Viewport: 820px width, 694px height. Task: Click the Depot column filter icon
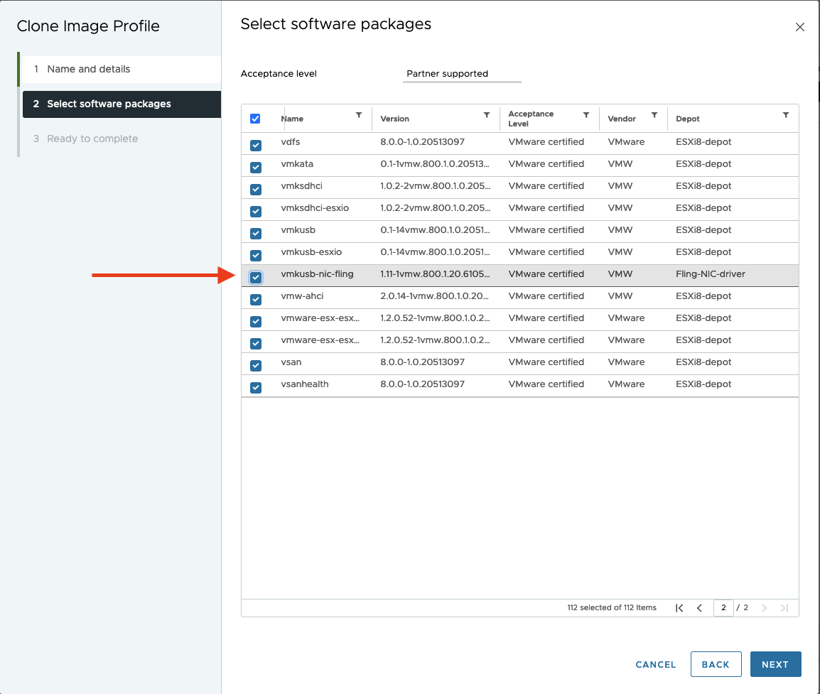tap(786, 115)
